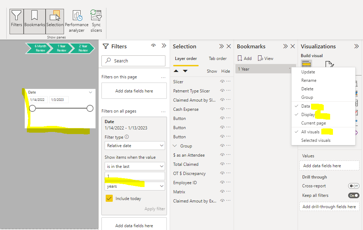
Task: Open the Date slicer dropdown chevron
Action: pos(90,92)
